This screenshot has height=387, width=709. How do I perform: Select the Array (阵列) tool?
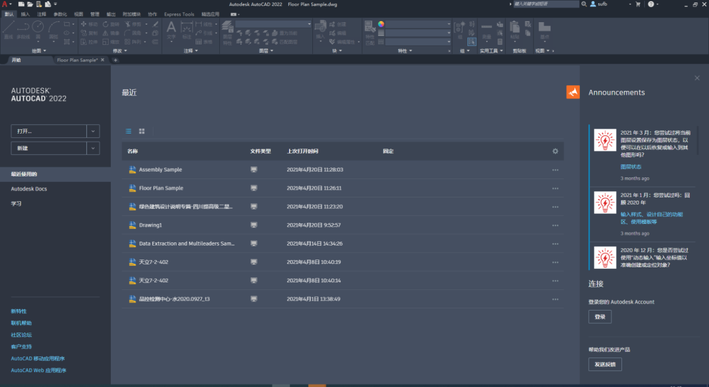tap(133, 42)
